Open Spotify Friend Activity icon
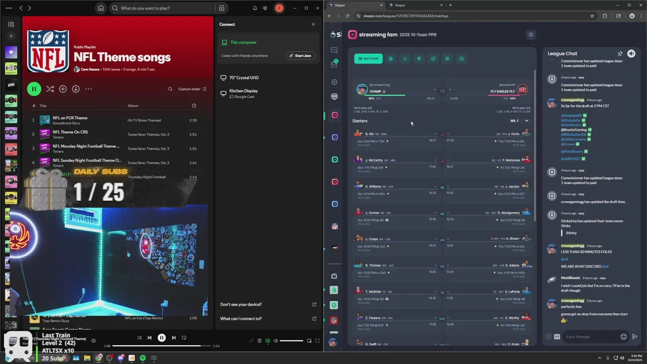This screenshot has height=364, width=647. pyautogui.click(x=265, y=8)
